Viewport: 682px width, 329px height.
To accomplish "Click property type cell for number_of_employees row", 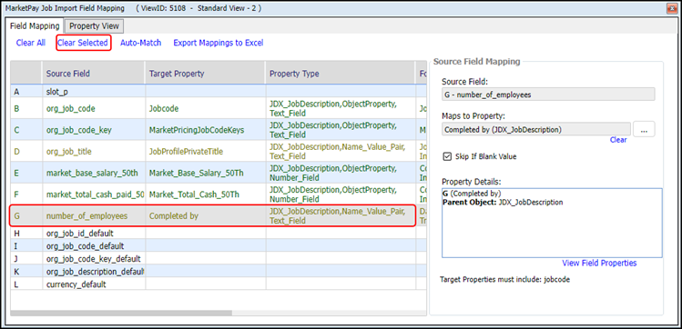I will pyautogui.click(x=341, y=215).
